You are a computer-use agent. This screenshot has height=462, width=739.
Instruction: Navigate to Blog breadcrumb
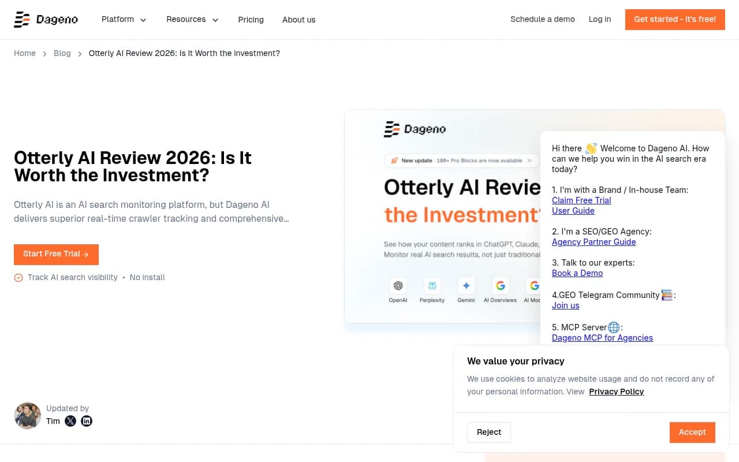(62, 53)
